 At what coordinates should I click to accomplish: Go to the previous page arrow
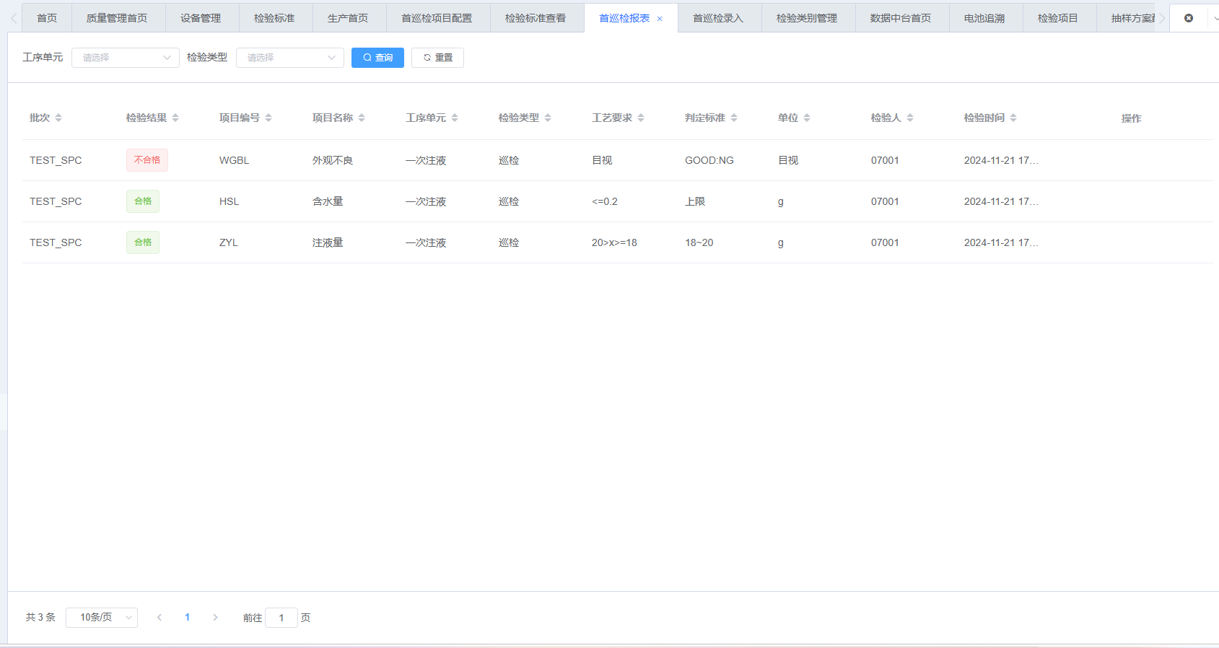(160, 618)
